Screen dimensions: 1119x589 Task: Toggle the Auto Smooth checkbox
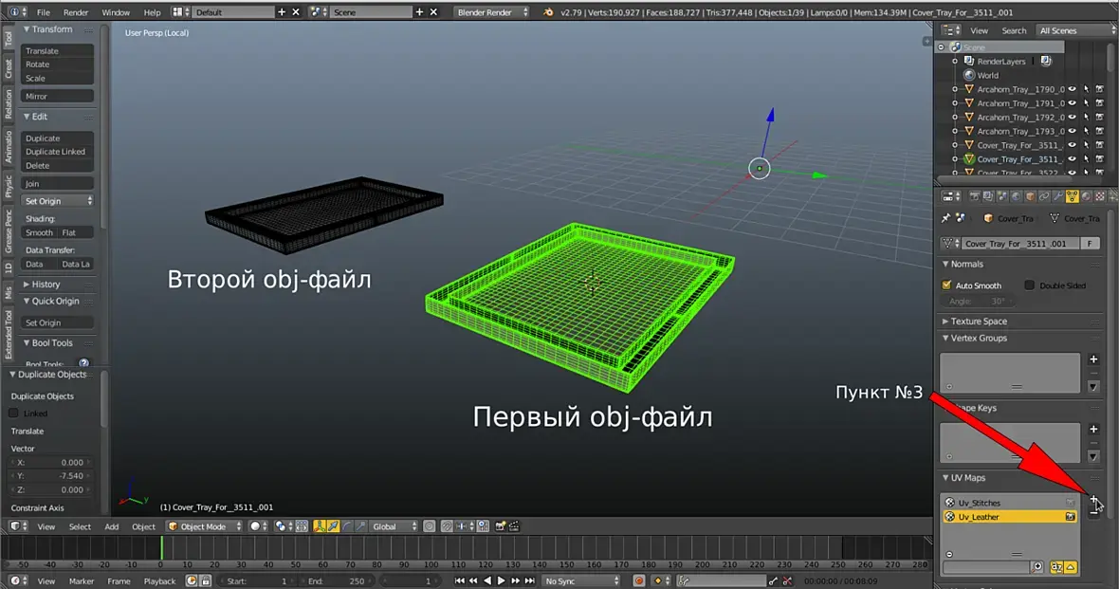pos(947,285)
